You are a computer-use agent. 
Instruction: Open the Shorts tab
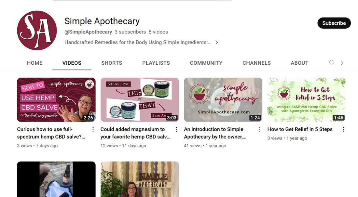[x=112, y=63]
